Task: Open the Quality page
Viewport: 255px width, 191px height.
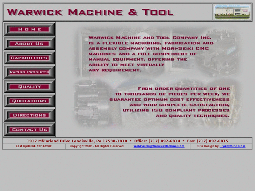Action: pos(29,87)
